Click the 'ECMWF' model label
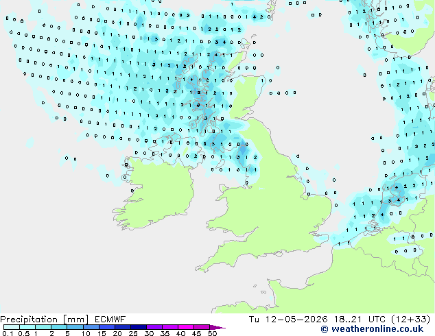 click(x=110, y=320)
